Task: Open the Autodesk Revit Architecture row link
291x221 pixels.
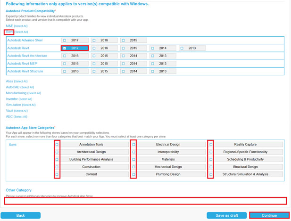Action: click(x=27, y=56)
